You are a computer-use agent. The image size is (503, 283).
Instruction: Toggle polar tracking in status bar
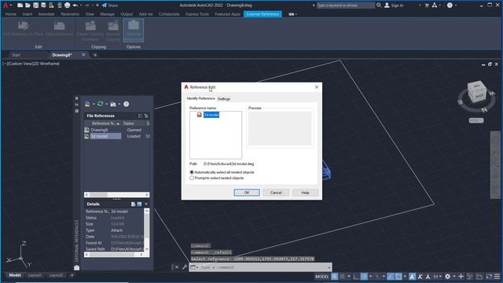(x=364, y=276)
